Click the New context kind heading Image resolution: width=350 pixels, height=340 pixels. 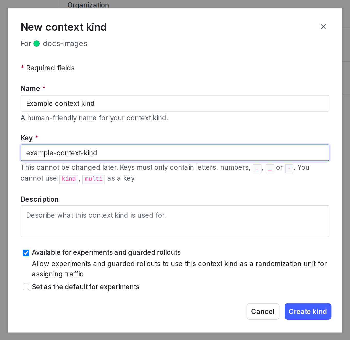click(64, 27)
